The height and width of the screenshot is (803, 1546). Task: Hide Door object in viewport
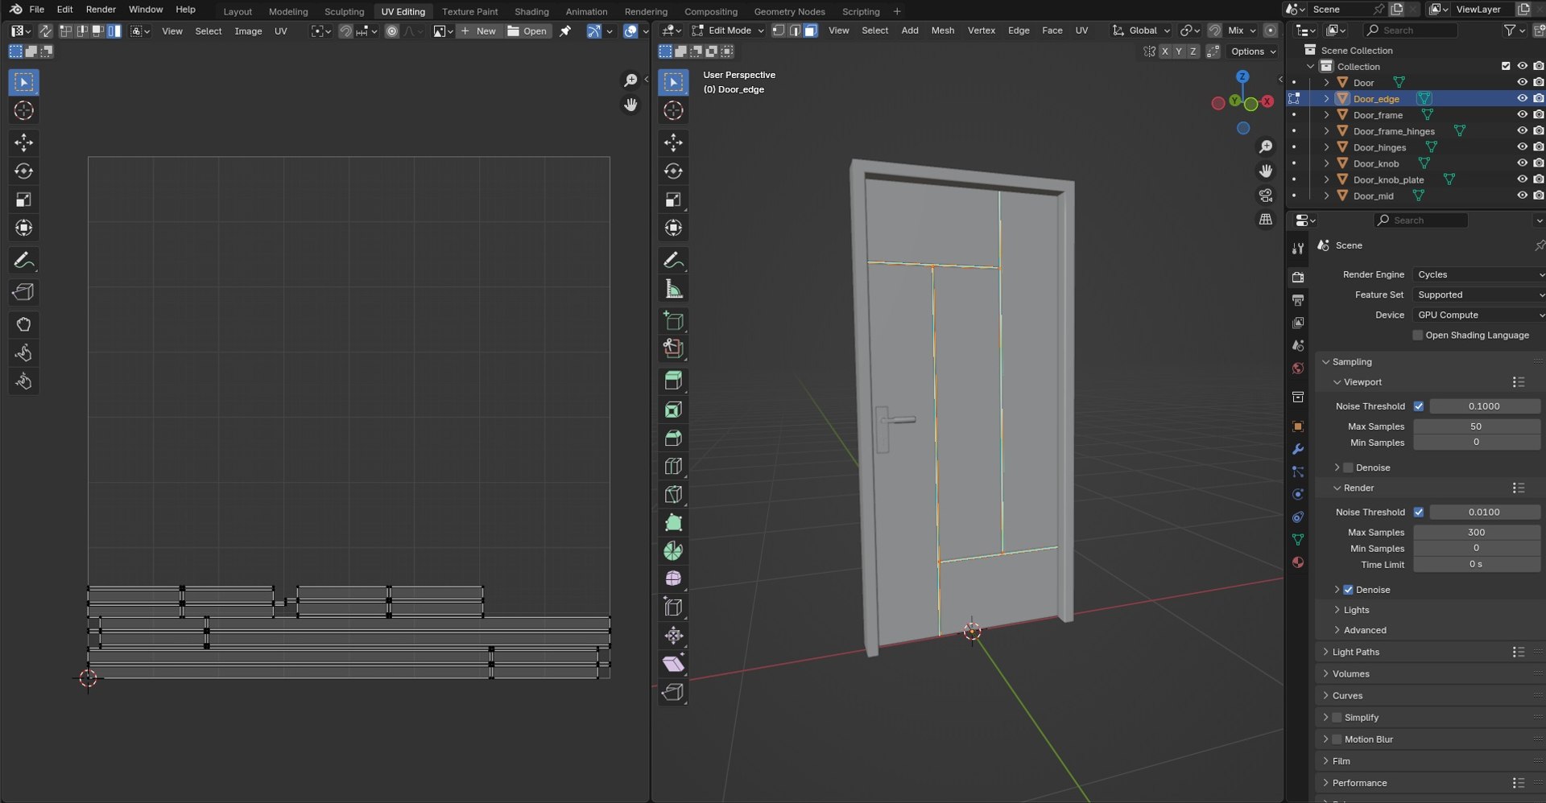tap(1522, 83)
